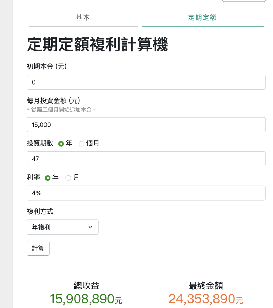Select 年 radio for 投資期數
Image resolution: width=273 pixels, height=308 pixels.
[61, 144]
